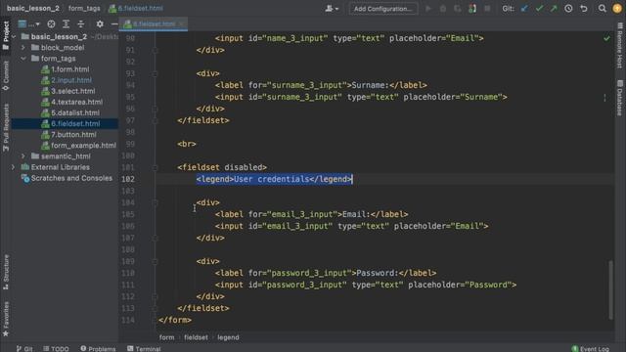This screenshot has height=352, width=626.
Task: Open the Git tool window at bottom
Action: 24,348
